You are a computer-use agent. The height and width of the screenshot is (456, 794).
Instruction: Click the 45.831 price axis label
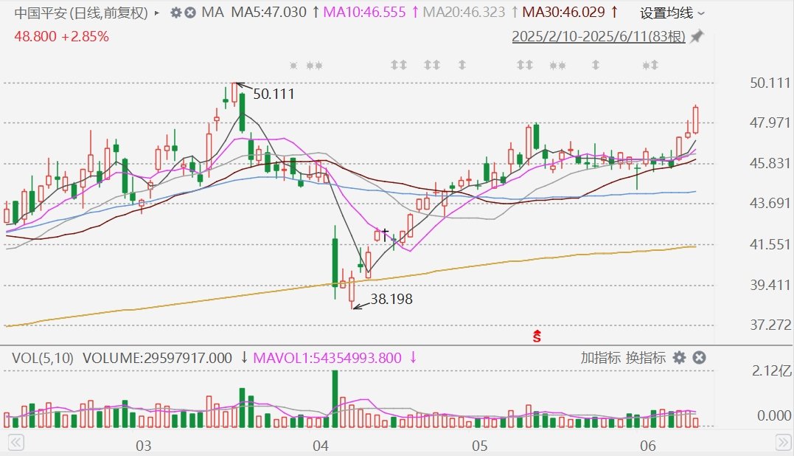click(770, 163)
